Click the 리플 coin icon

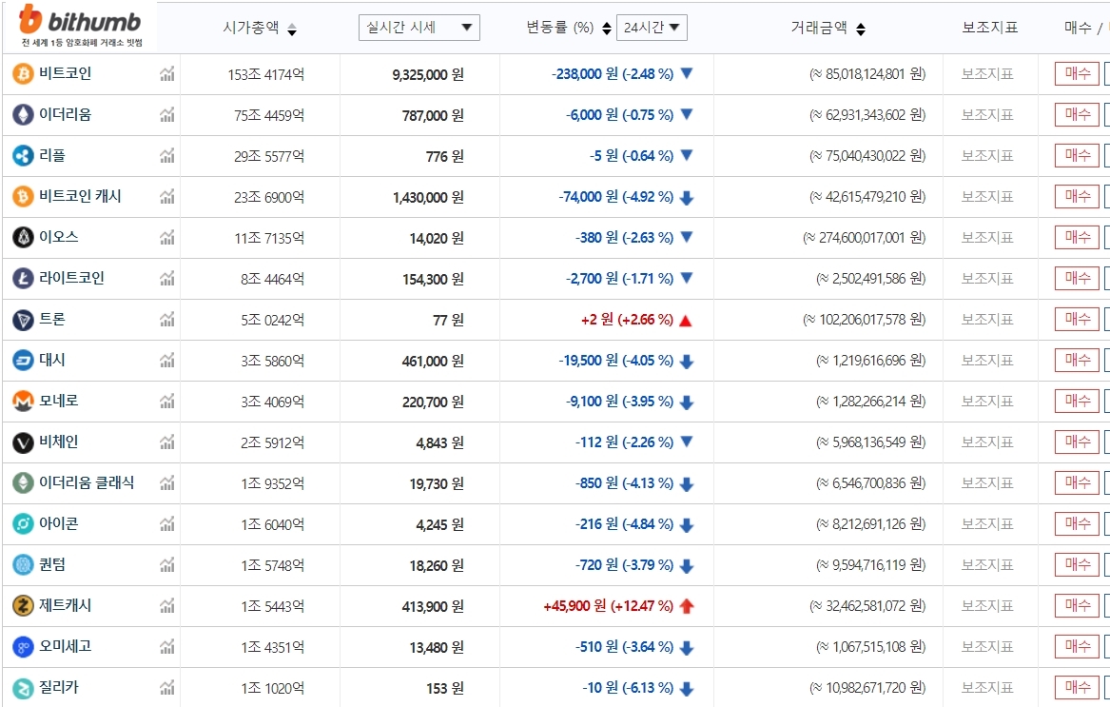coord(23,156)
